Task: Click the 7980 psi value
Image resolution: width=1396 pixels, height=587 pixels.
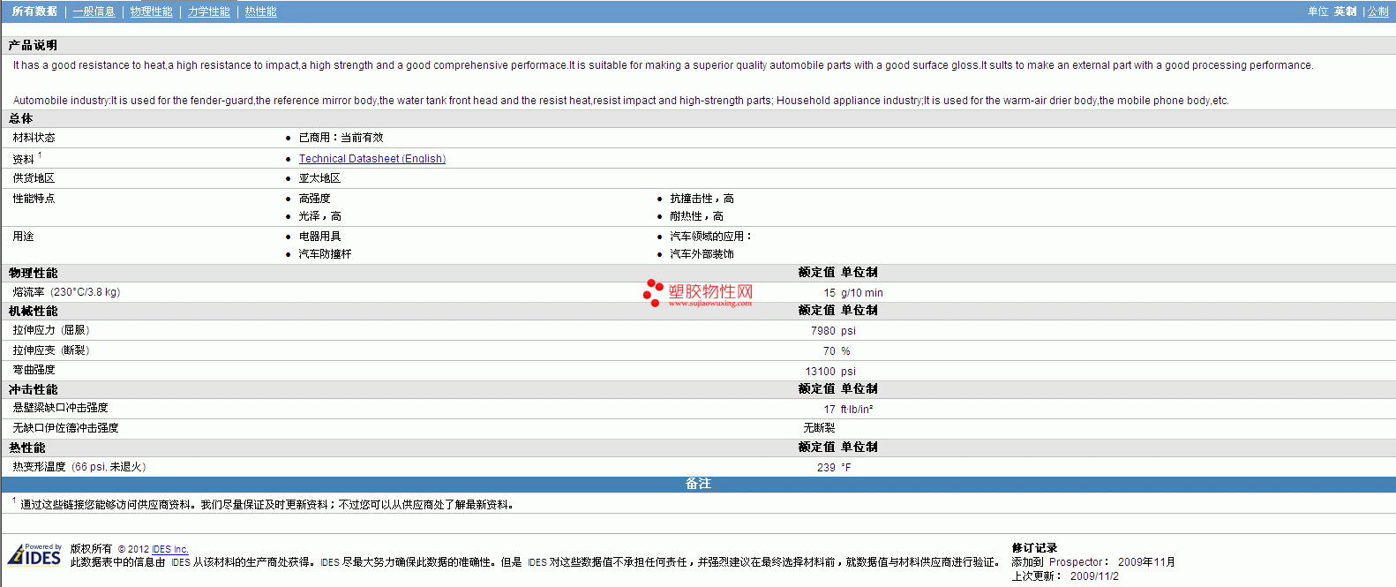Action: [833, 331]
